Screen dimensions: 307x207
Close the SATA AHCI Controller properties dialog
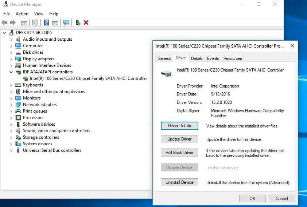292,46
